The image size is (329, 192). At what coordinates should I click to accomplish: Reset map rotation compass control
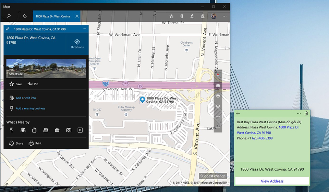(218, 75)
